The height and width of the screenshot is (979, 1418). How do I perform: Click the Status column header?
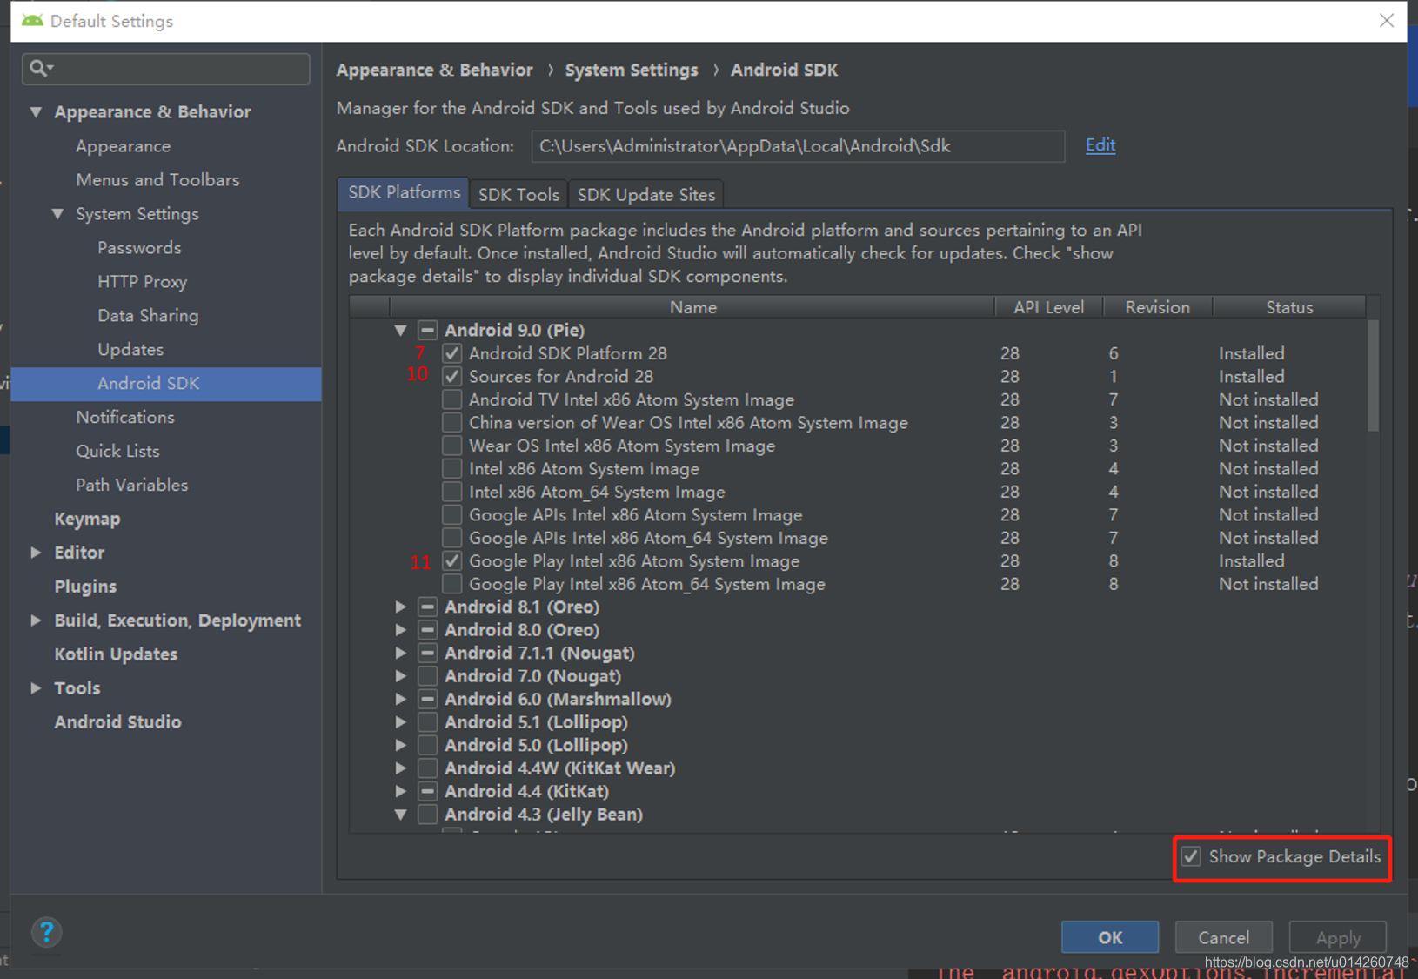tap(1289, 307)
